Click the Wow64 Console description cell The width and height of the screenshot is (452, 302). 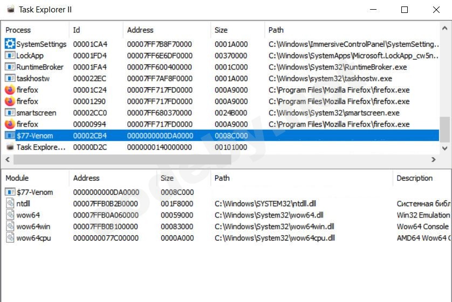(x=422, y=226)
